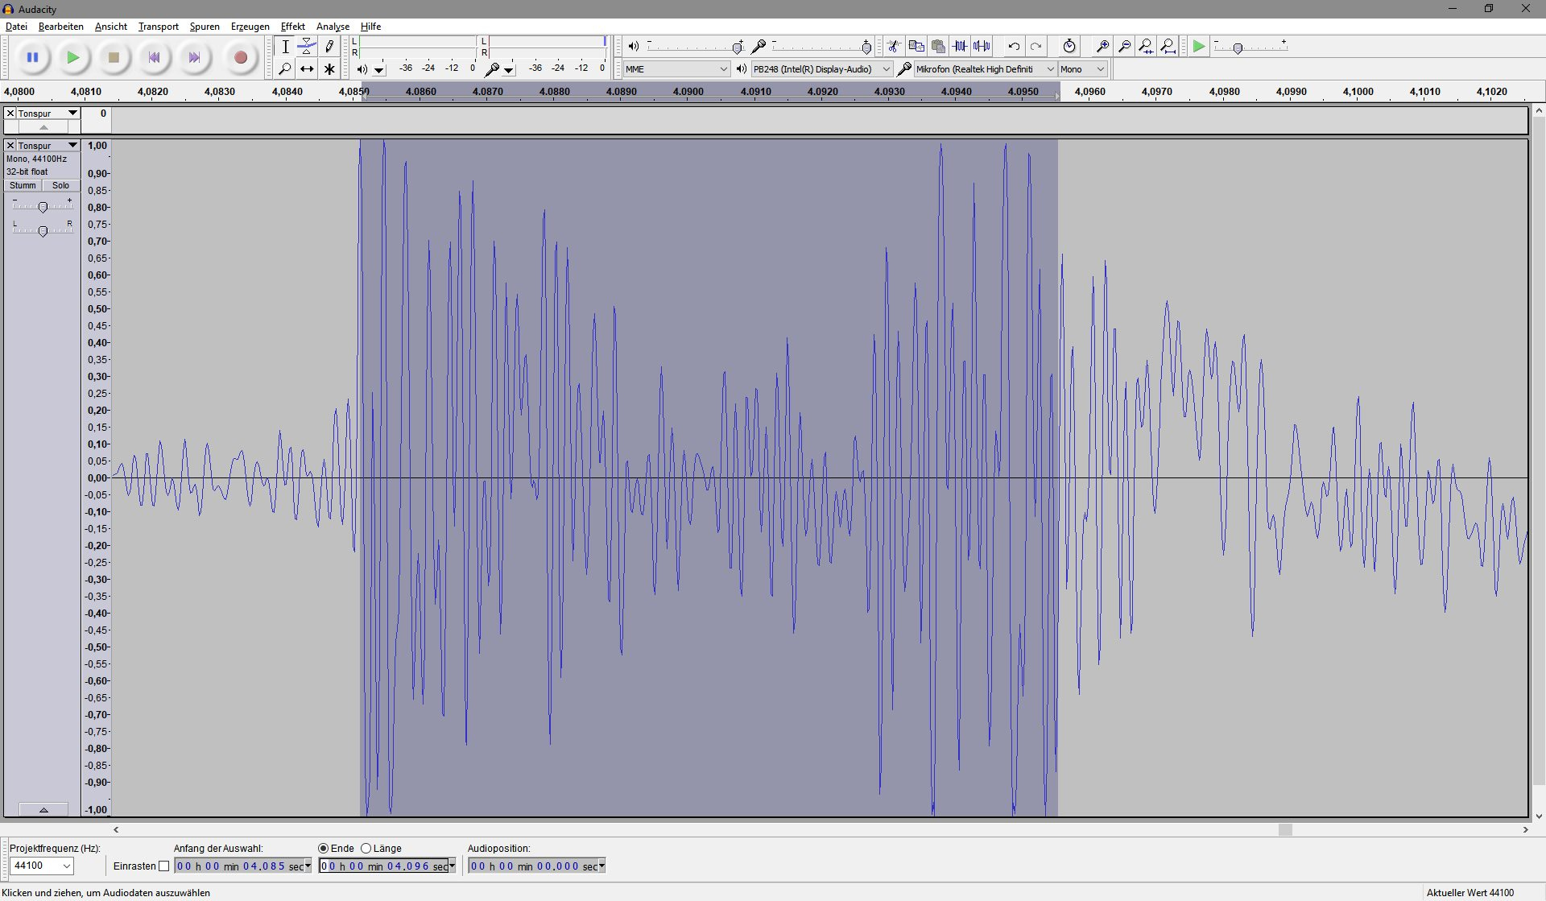Click the Trim audio icon
Viewport: 1546px width, 901px height.
(x=960, y=46)
